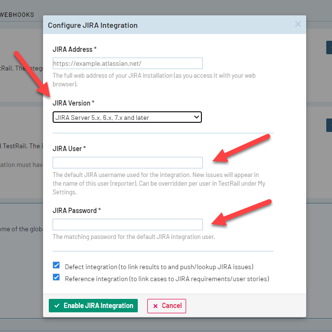Click the Reference integration label text

167,278
